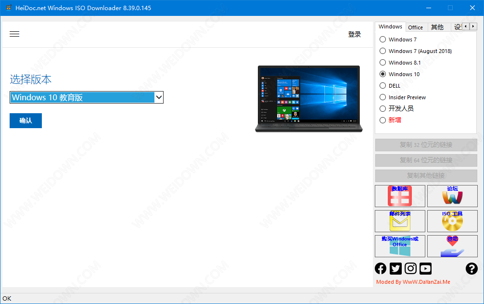Image resolution: width=484 pixels, height=304 pixels.
Task: Close the ISO Downloader window
Action: [x=472, y=8]
